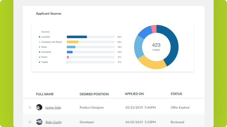Open Lester Hale's applicant profile link
This screenshot has width=227, height=127.
(53, 108)
